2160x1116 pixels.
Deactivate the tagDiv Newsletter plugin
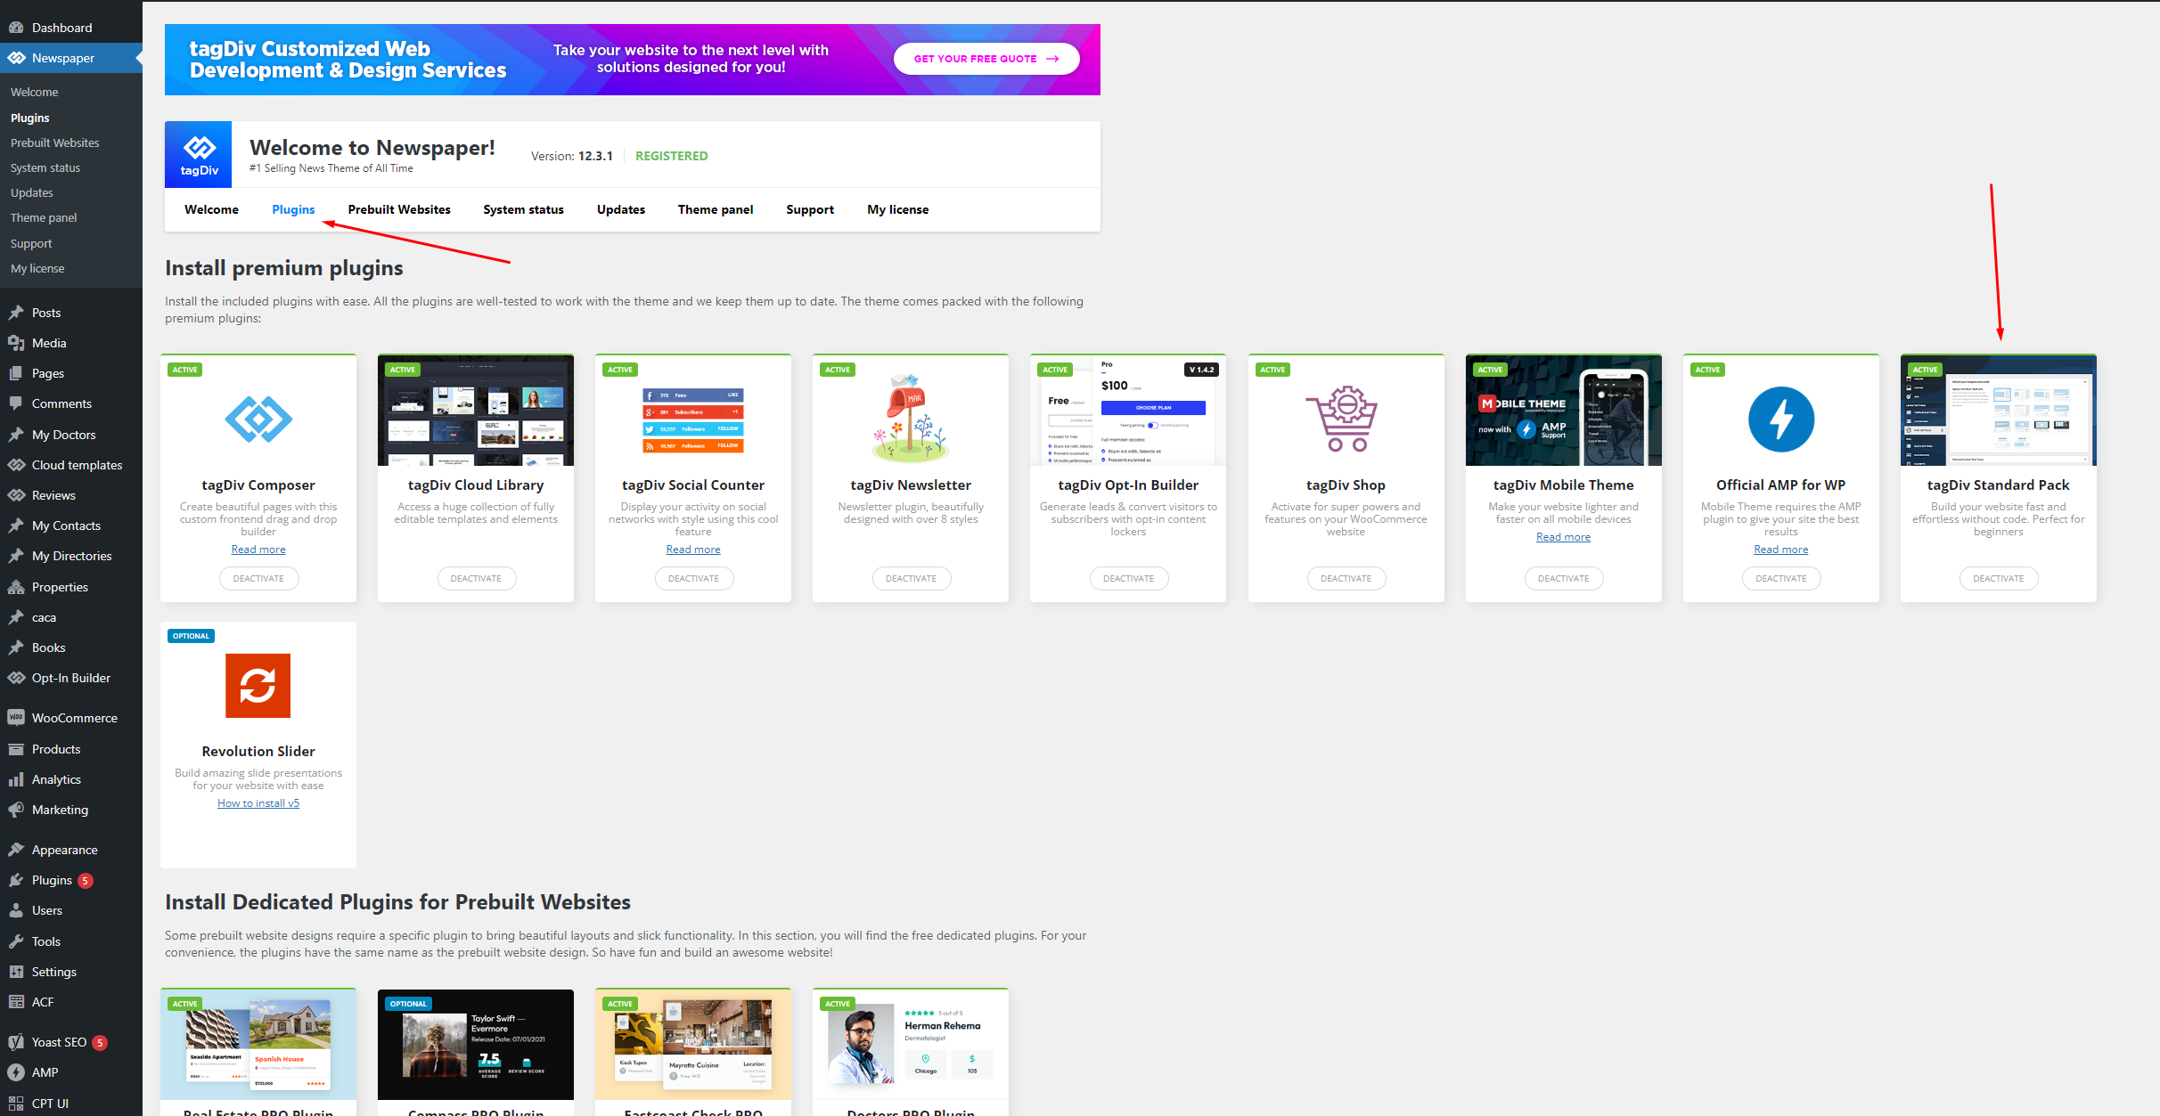click(x=911, y=578)
